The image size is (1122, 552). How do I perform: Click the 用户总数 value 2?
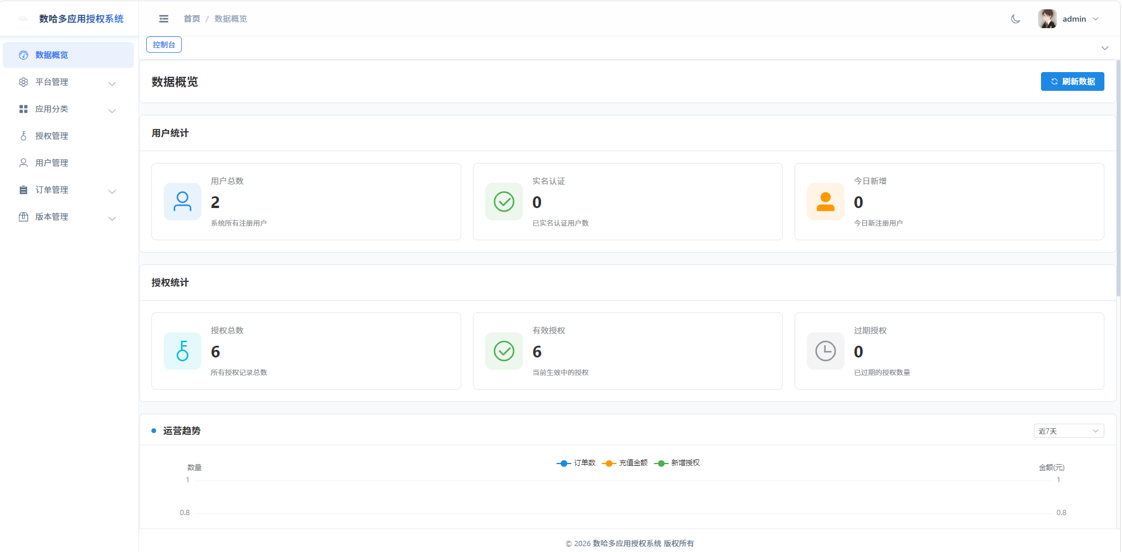pos(215,202)
